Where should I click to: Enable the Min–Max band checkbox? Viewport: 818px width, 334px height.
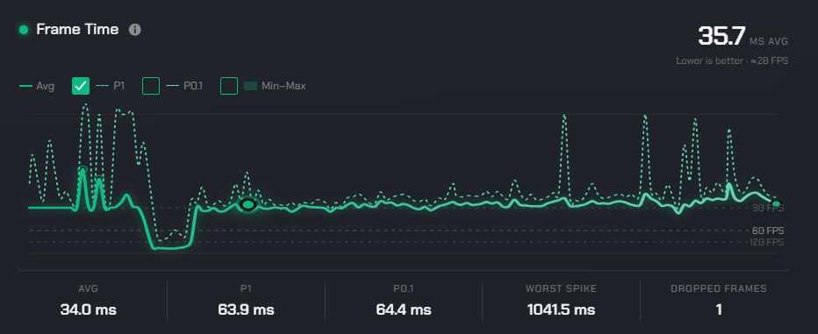(229, 86)
